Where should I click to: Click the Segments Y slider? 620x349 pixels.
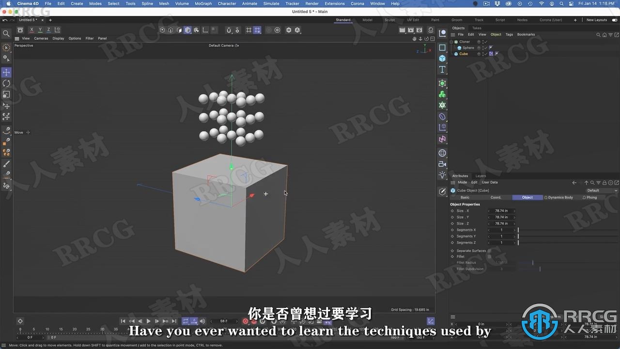568,236
